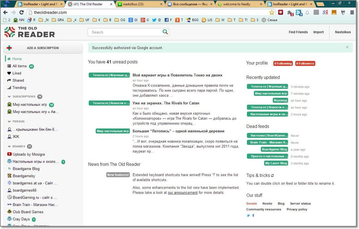This screenshot has width=359, height=229.
Task: Click the 0 Followers badge
Action: pos(305,64)
